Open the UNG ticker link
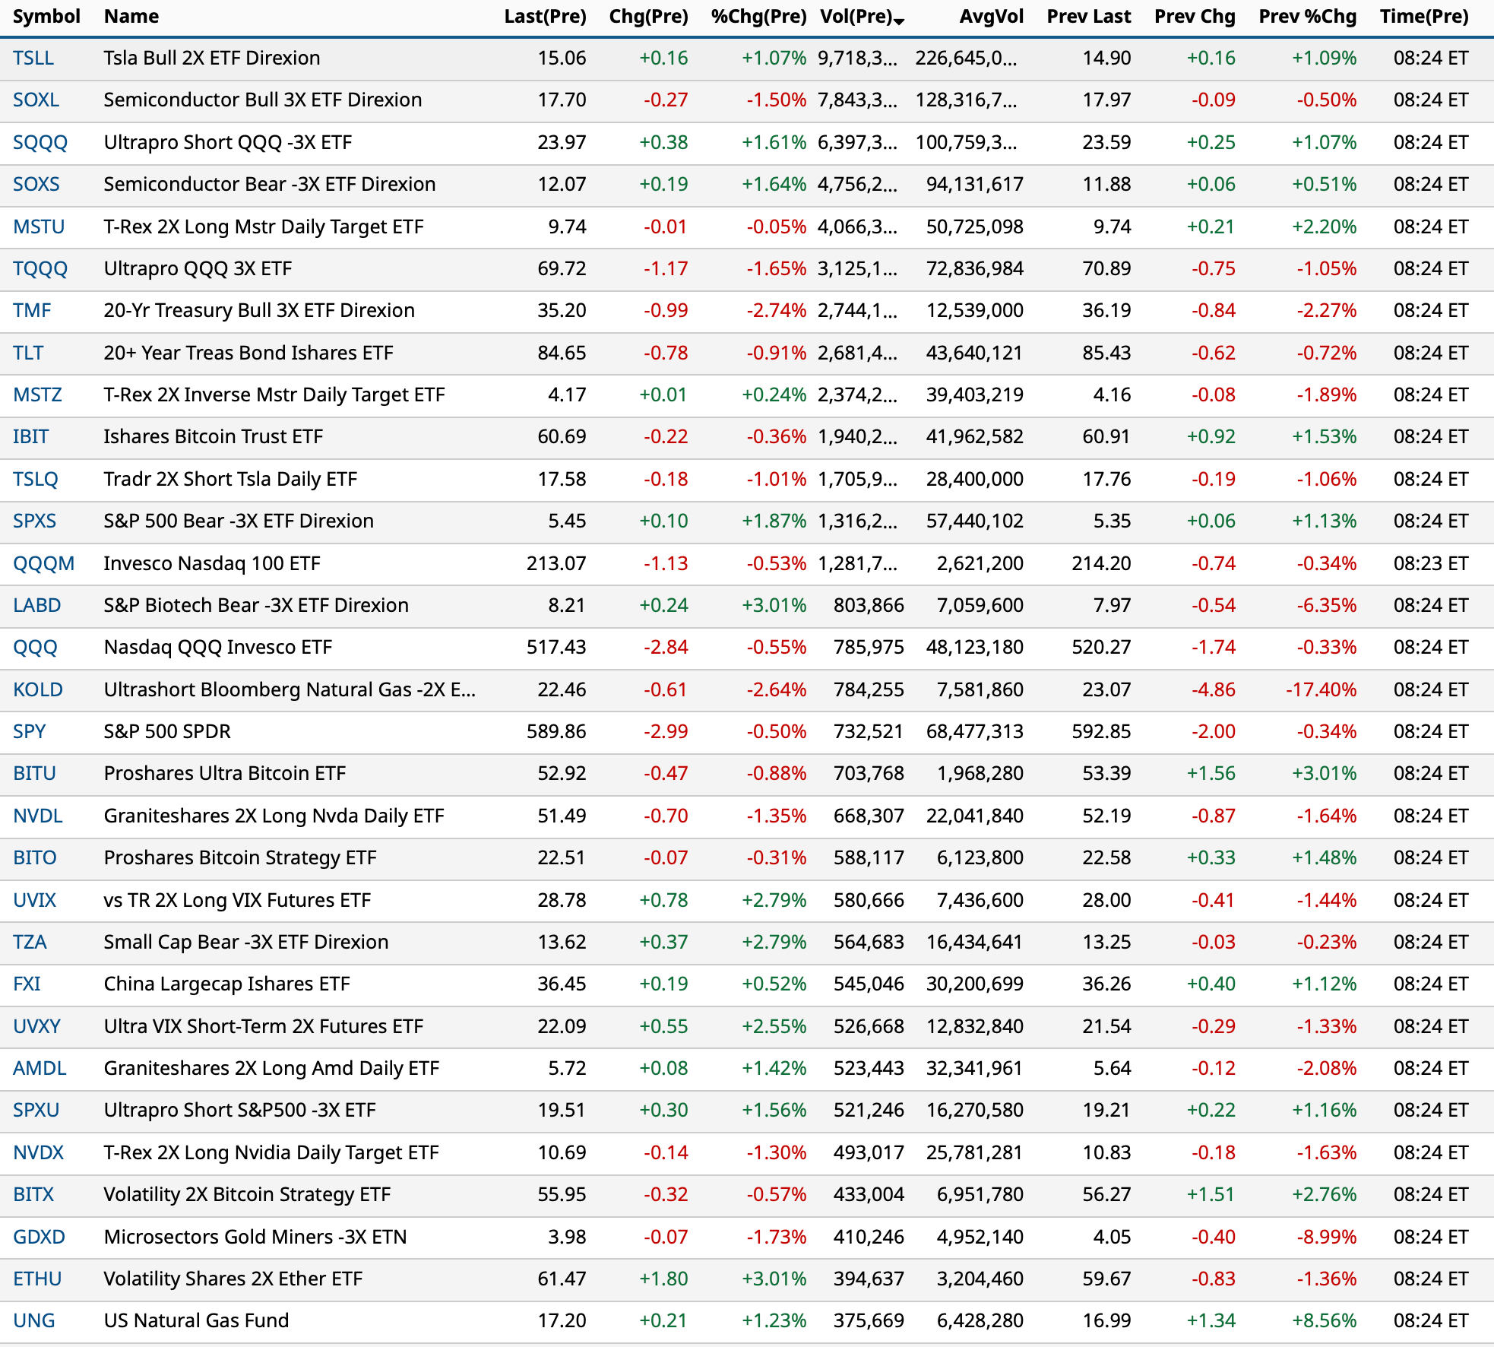1494x1347 pixels. click(x=34, y=1321)
